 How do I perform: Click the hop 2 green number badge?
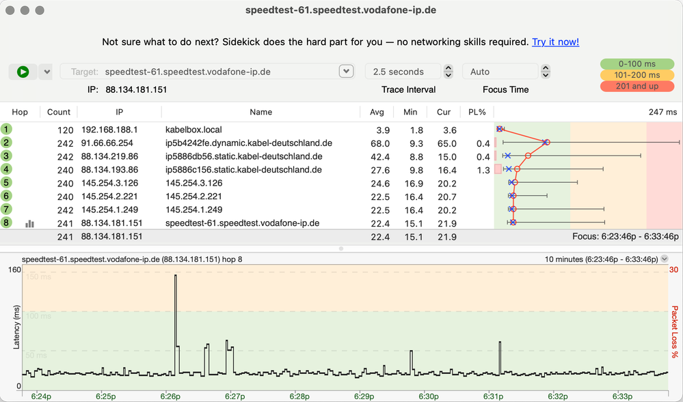coord(7,143)
